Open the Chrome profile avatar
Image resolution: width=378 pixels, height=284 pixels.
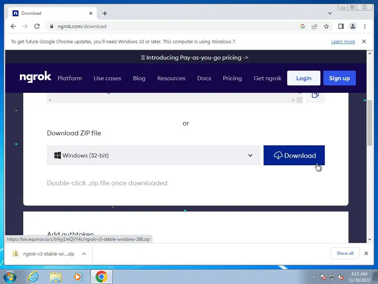pyautogui.click(x=353, y=26)
